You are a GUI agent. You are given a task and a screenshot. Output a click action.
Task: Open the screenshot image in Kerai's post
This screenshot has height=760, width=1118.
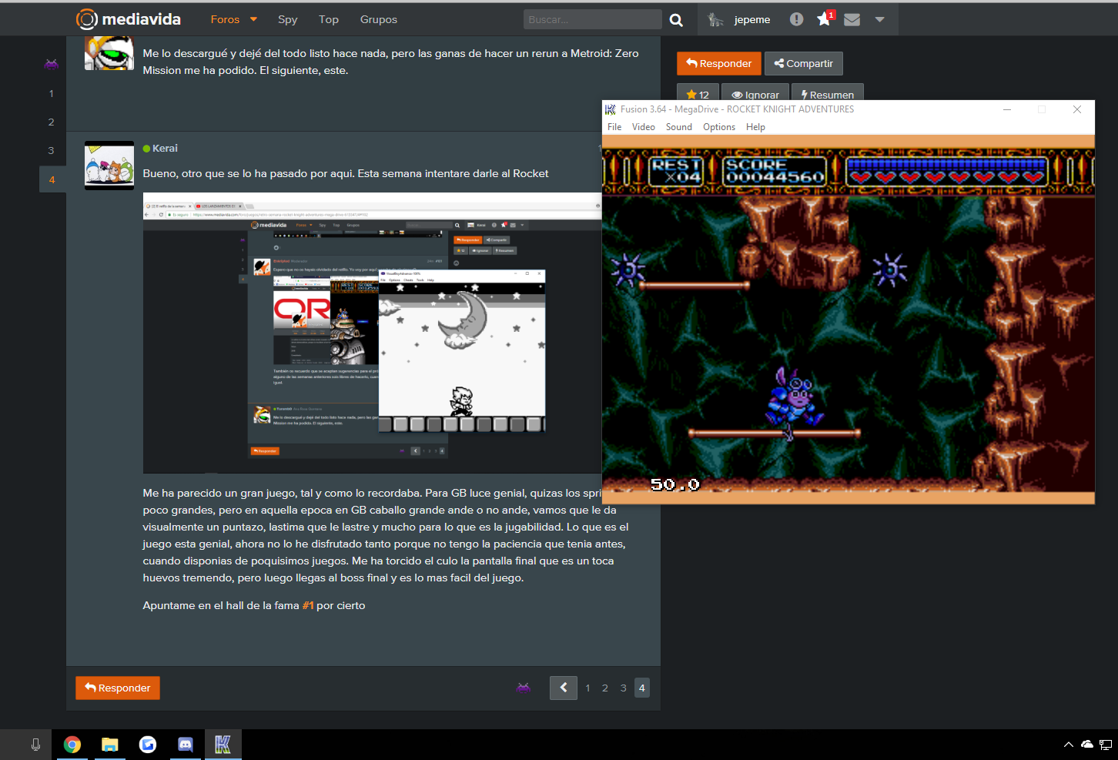pyautogui.click(x=372, y=333)
